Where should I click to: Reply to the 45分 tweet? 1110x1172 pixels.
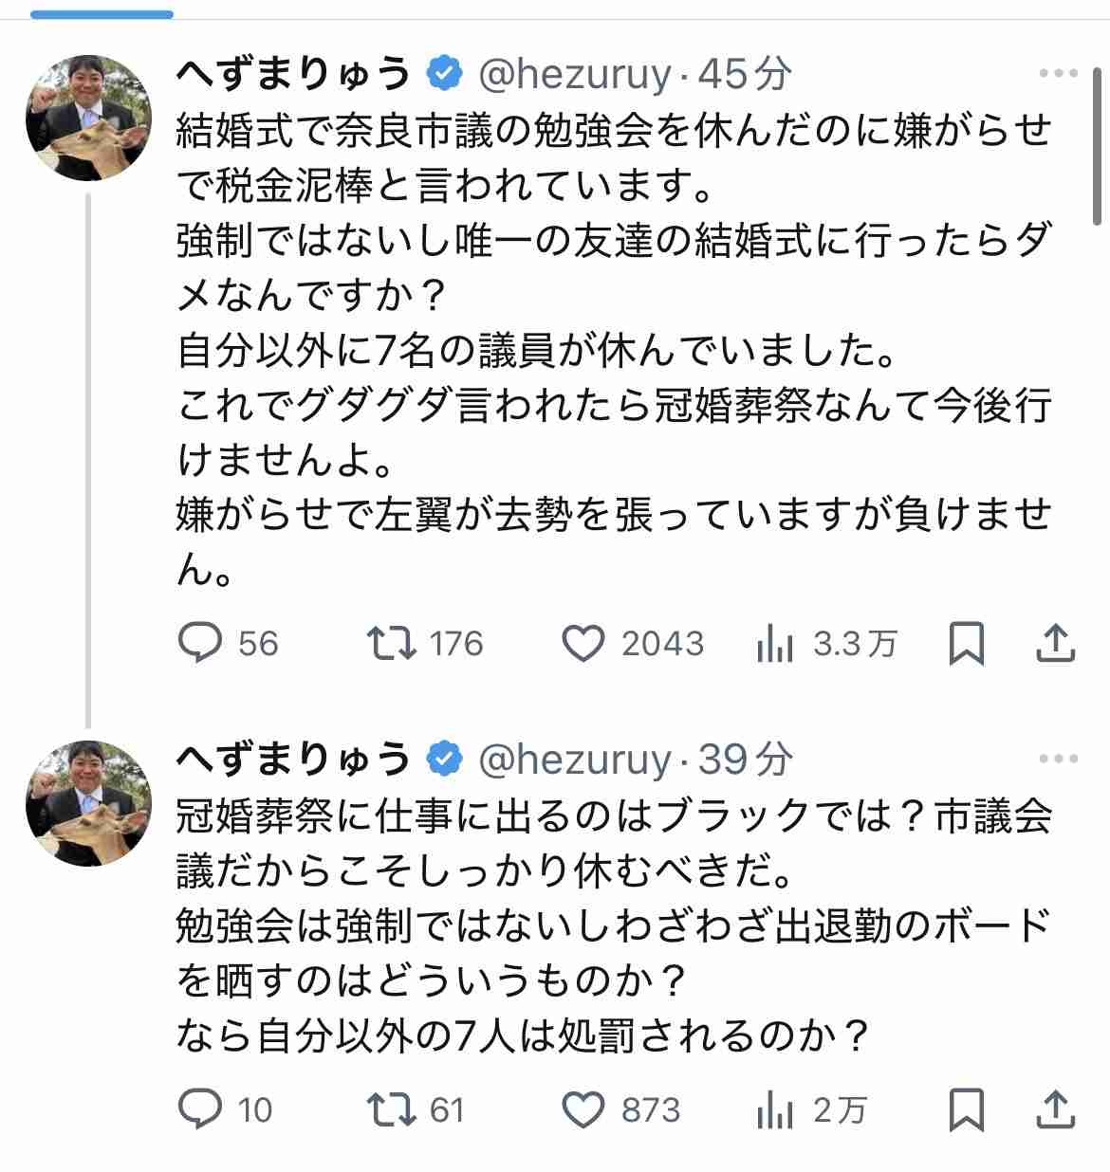200,643
